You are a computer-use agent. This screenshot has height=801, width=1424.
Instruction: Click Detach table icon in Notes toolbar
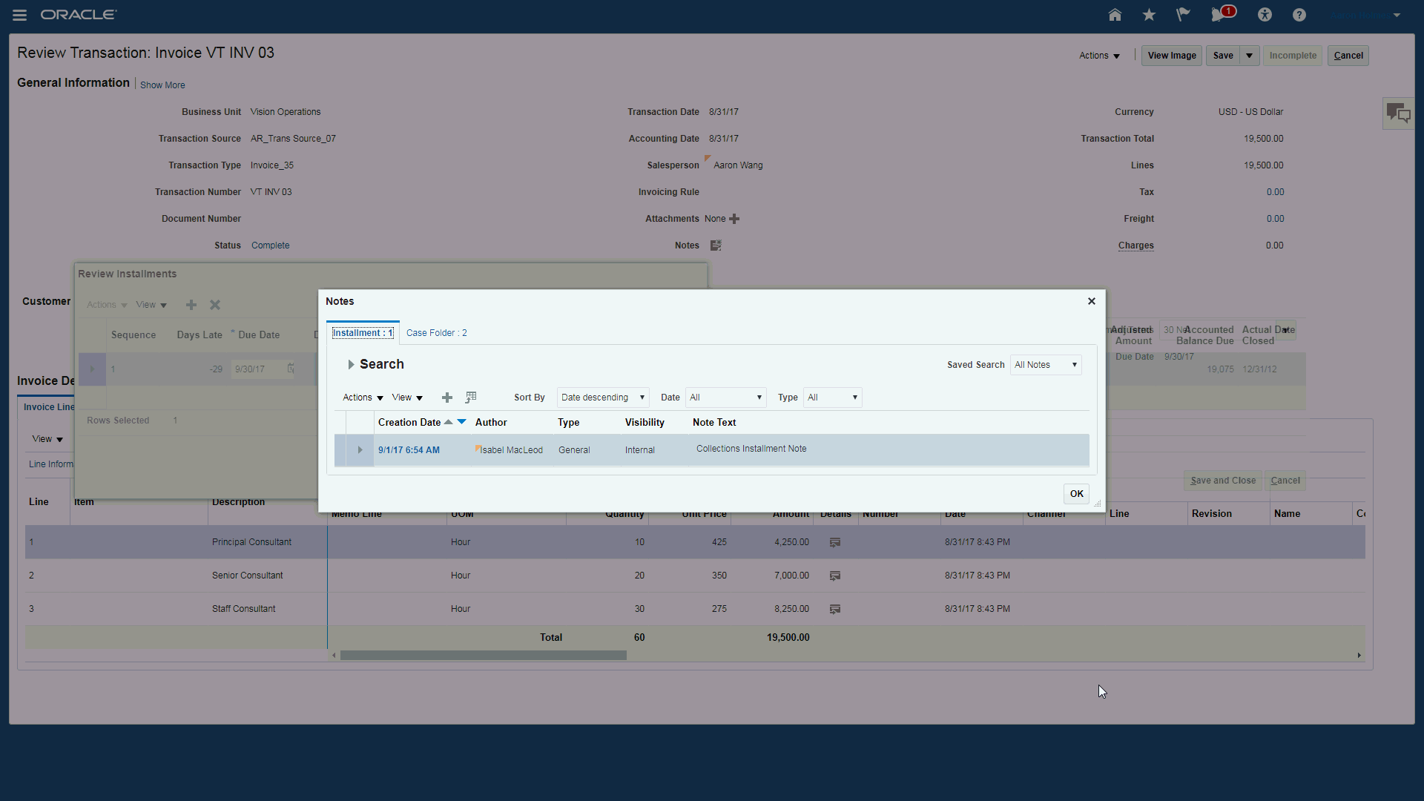471,398
